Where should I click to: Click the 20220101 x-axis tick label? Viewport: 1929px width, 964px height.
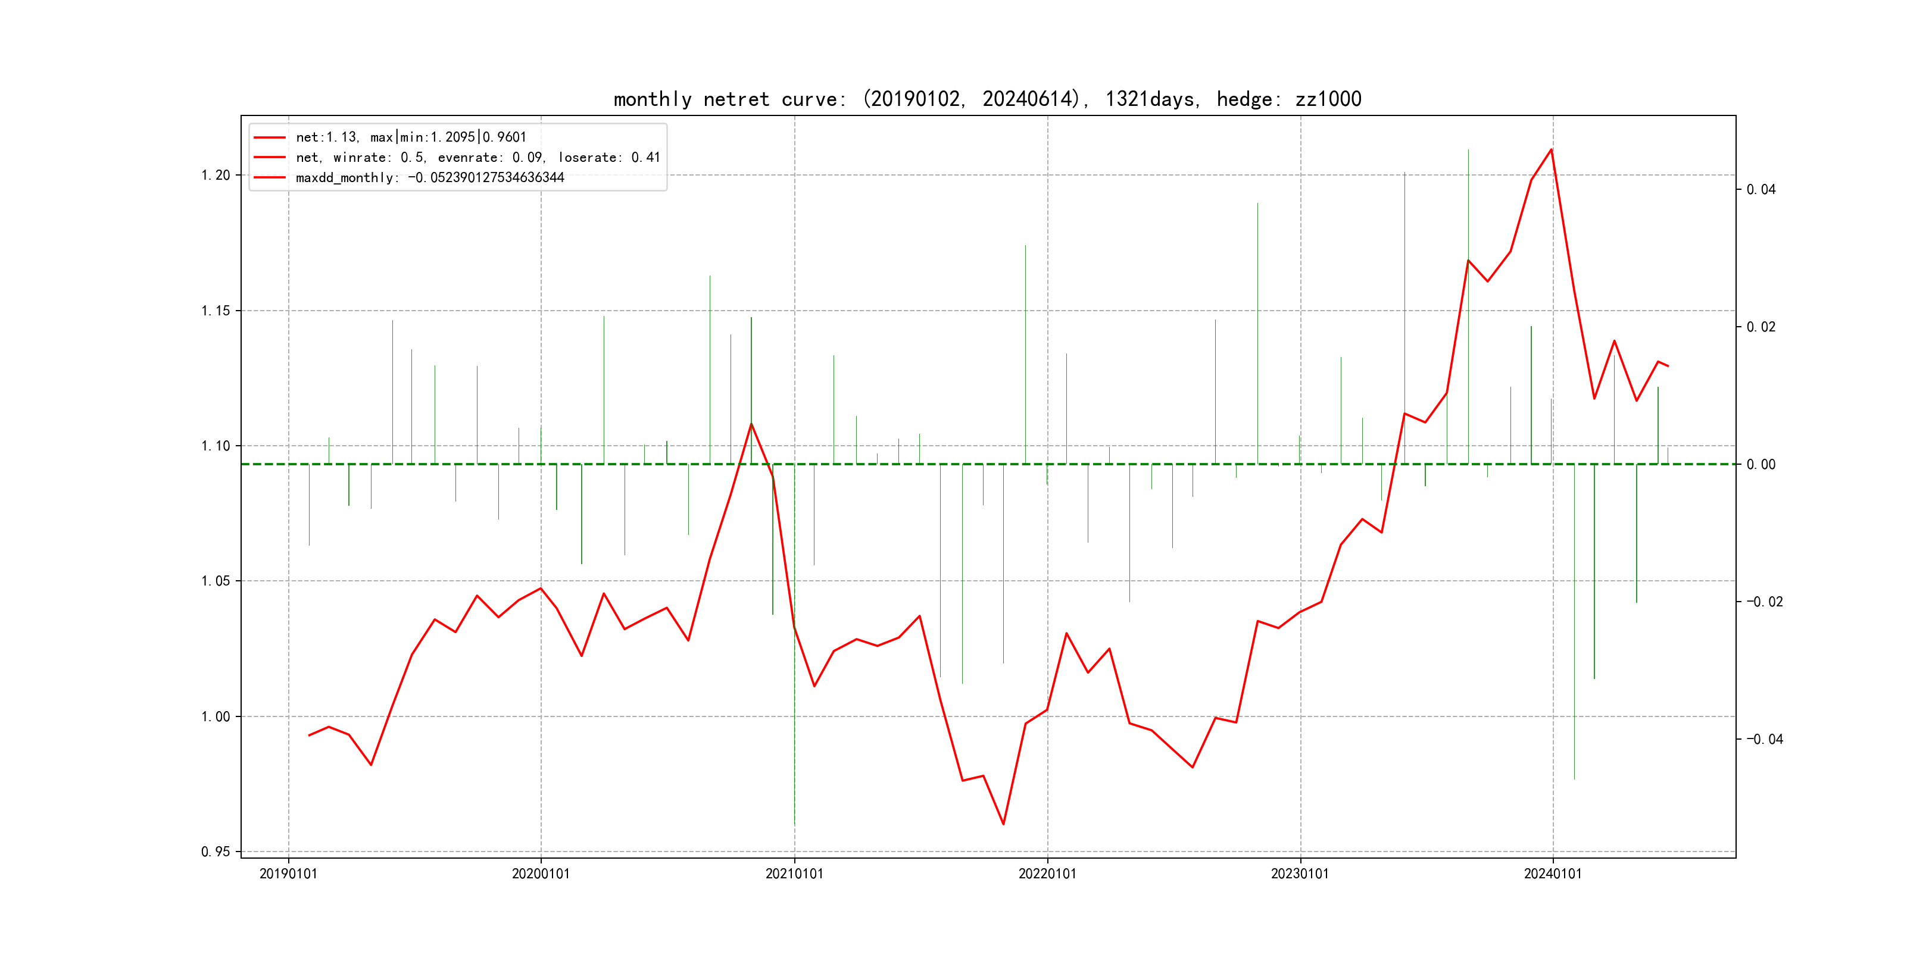1047,874
